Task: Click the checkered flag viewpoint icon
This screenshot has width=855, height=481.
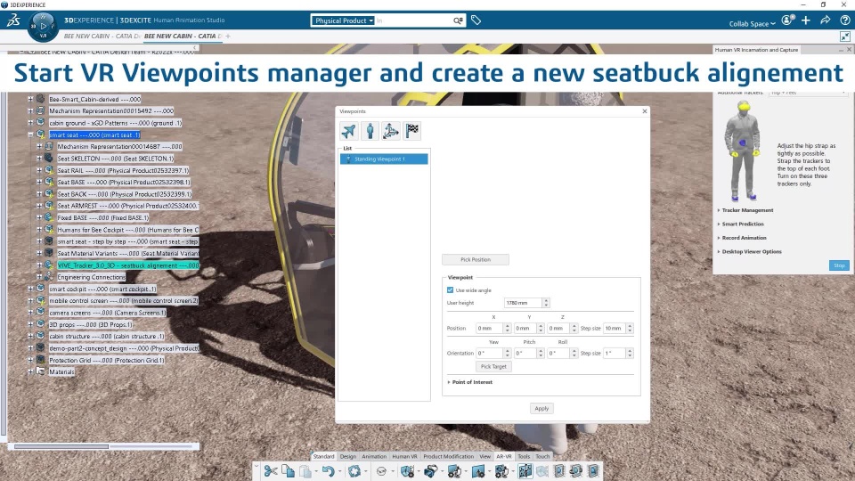Action: tap(412, 131)
